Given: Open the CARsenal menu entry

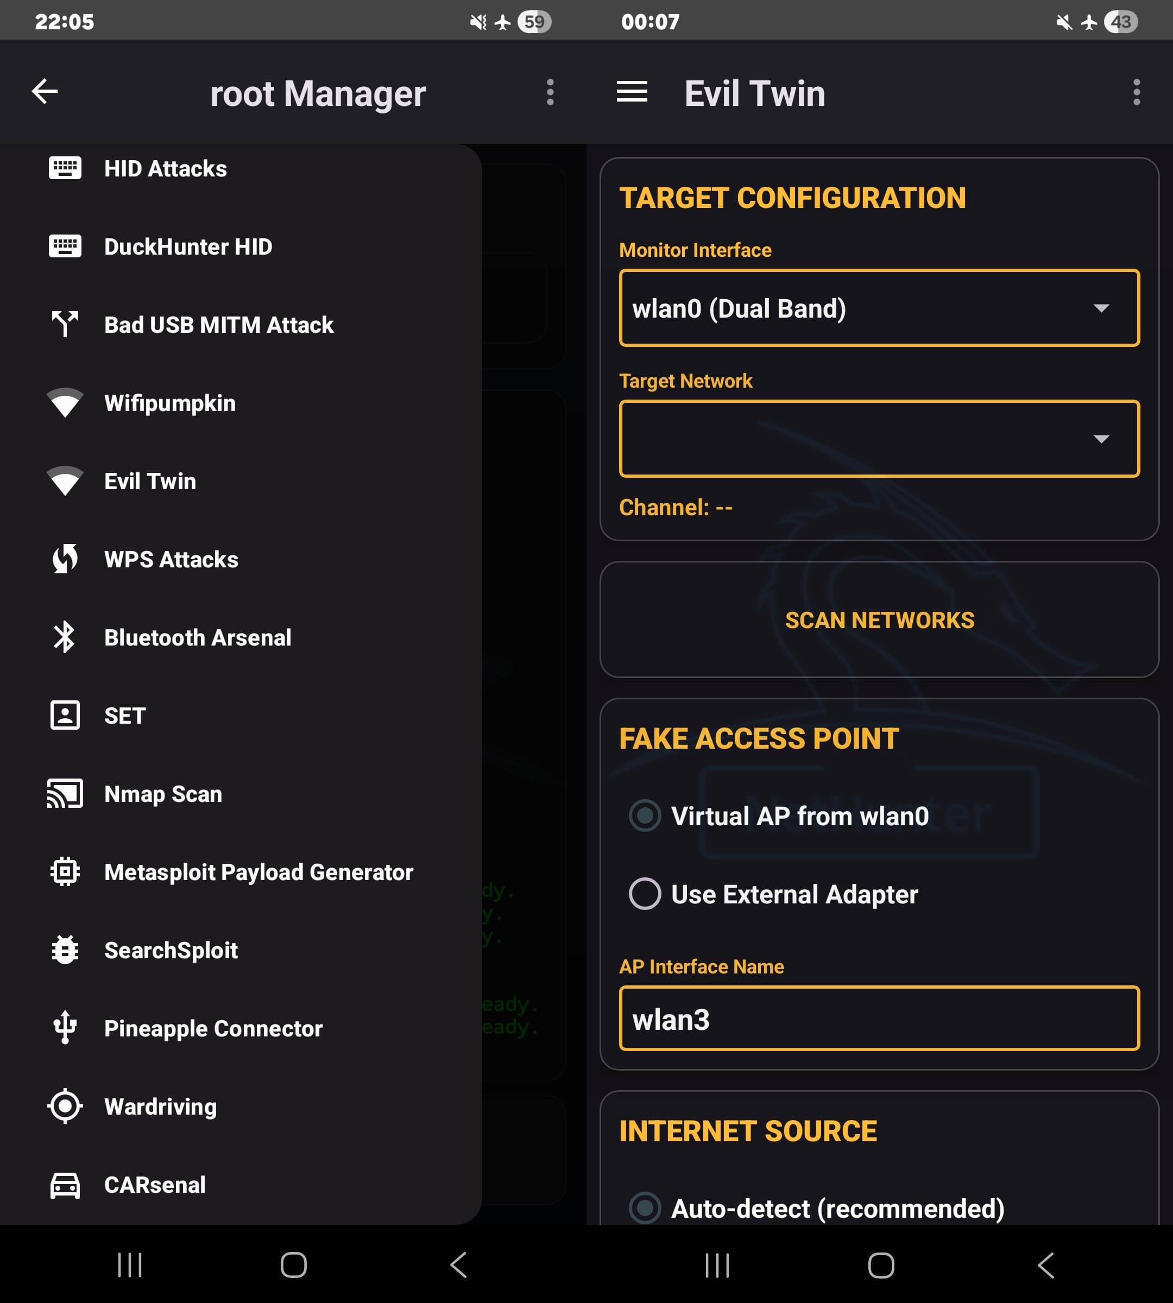Looking at the screenshot, I should tap(241, 1185).
